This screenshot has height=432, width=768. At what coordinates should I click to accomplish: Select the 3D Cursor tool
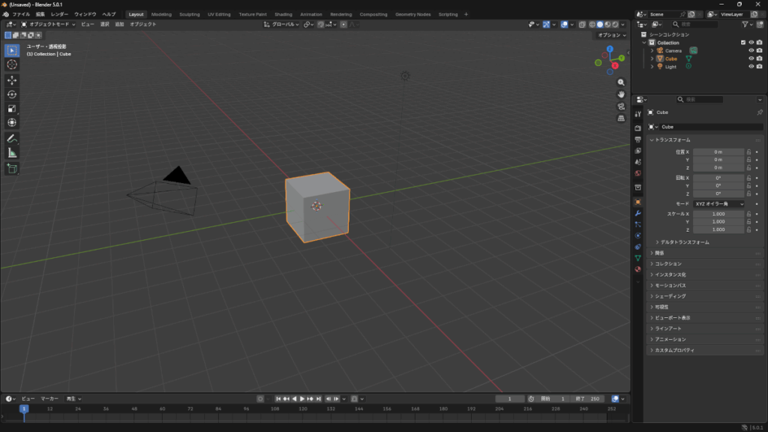coord(12,64)
